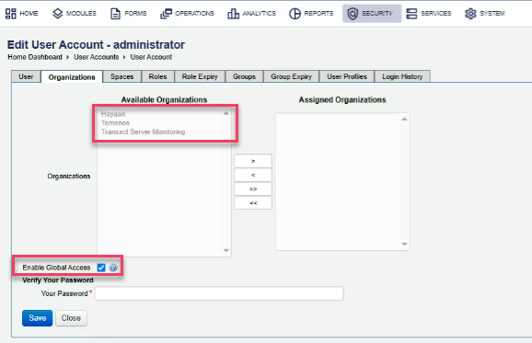The width and height of the screenshot is (532, 343).
Task: Click the Your Password input field
Action: (219, 293)
